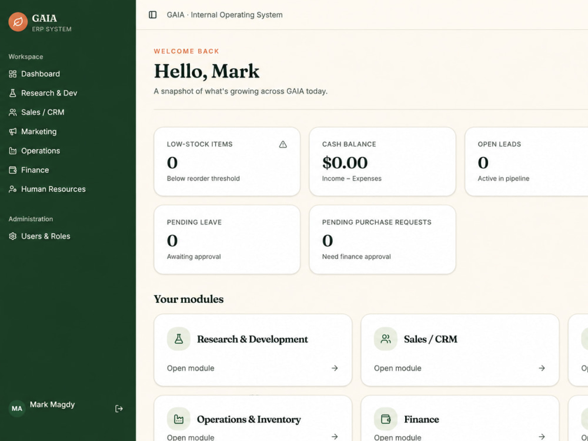Screen dimensions: 588x441
Task: Click the snapshot subtitle under Hello, Mark
Action: click(240, 92)
